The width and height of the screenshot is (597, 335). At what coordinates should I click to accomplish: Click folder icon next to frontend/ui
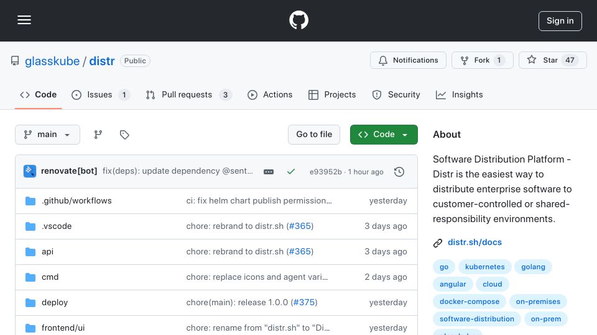click(30, 328)
